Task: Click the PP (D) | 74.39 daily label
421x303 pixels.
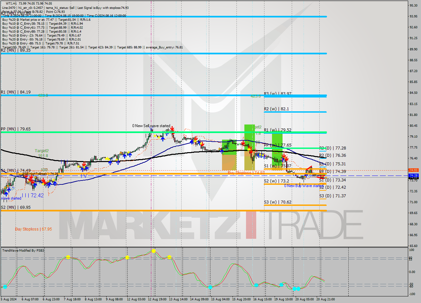Action: pyautogui.click(x=333, y=172)
